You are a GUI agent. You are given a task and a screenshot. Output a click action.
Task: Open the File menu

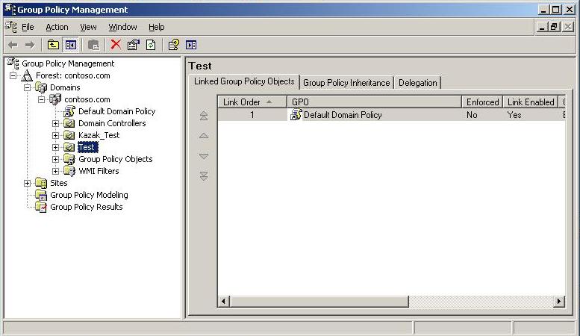click(28, 27)
